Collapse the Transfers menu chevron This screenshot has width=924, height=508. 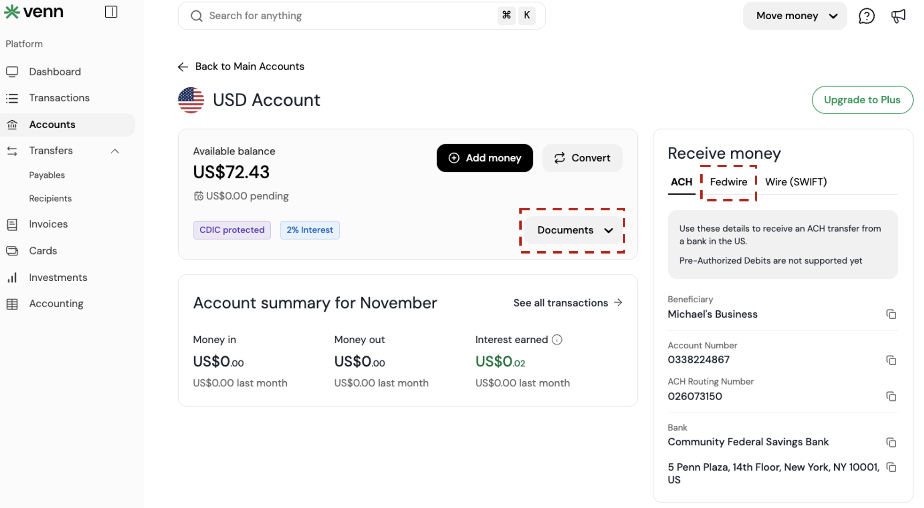[x=115, y=151]
